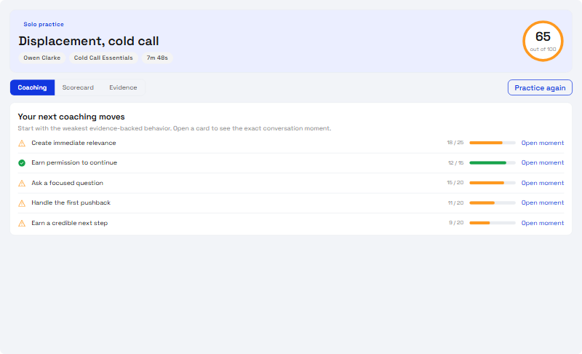Select the Create immediate relevance row label

click(73, 143)
